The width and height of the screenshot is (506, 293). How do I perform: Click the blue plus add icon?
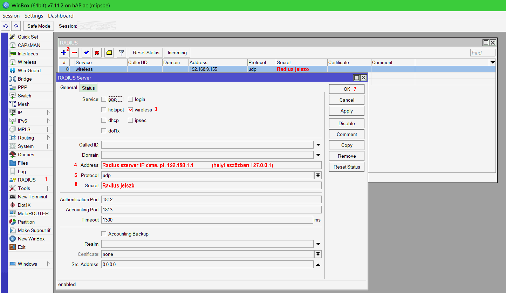(63, 53)
